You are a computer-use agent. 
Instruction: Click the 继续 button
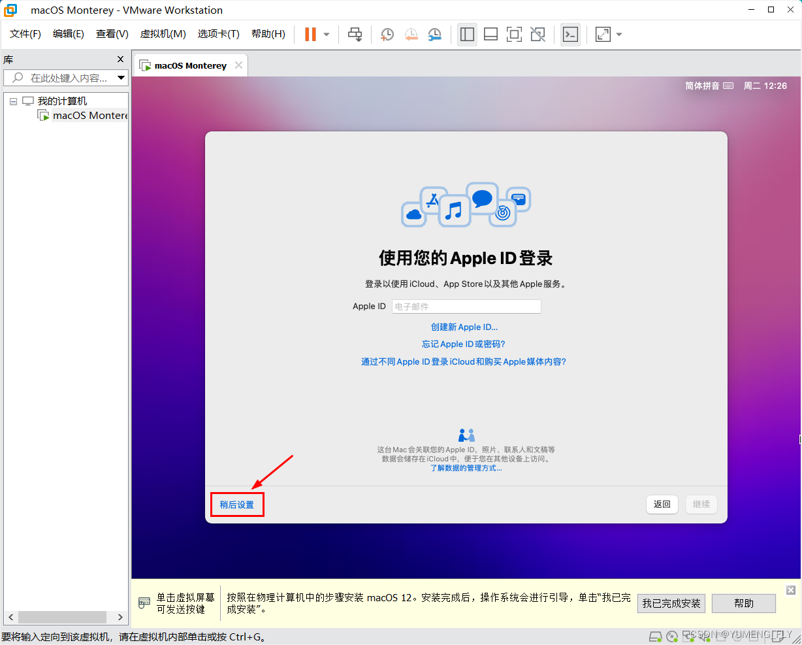(701, 504)
